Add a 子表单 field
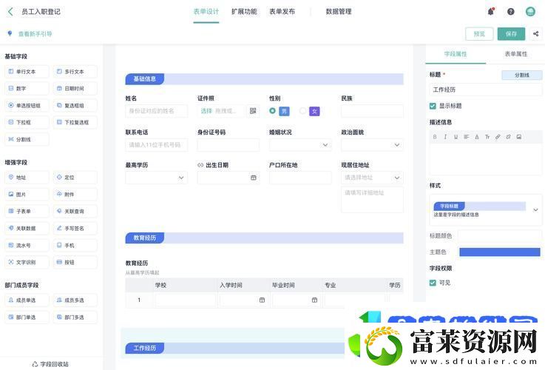545x370 pixels. [27, 212]
